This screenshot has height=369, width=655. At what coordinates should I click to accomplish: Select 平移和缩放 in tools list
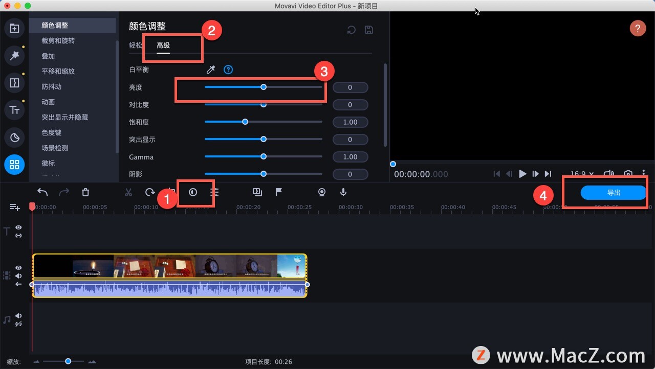(72, 72)
